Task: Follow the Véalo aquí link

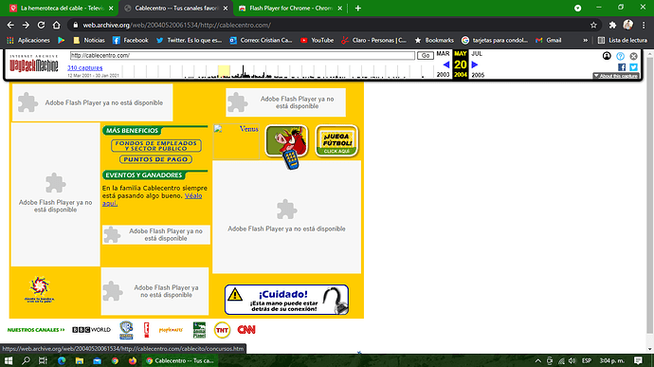Action: [x=153, y=199]
